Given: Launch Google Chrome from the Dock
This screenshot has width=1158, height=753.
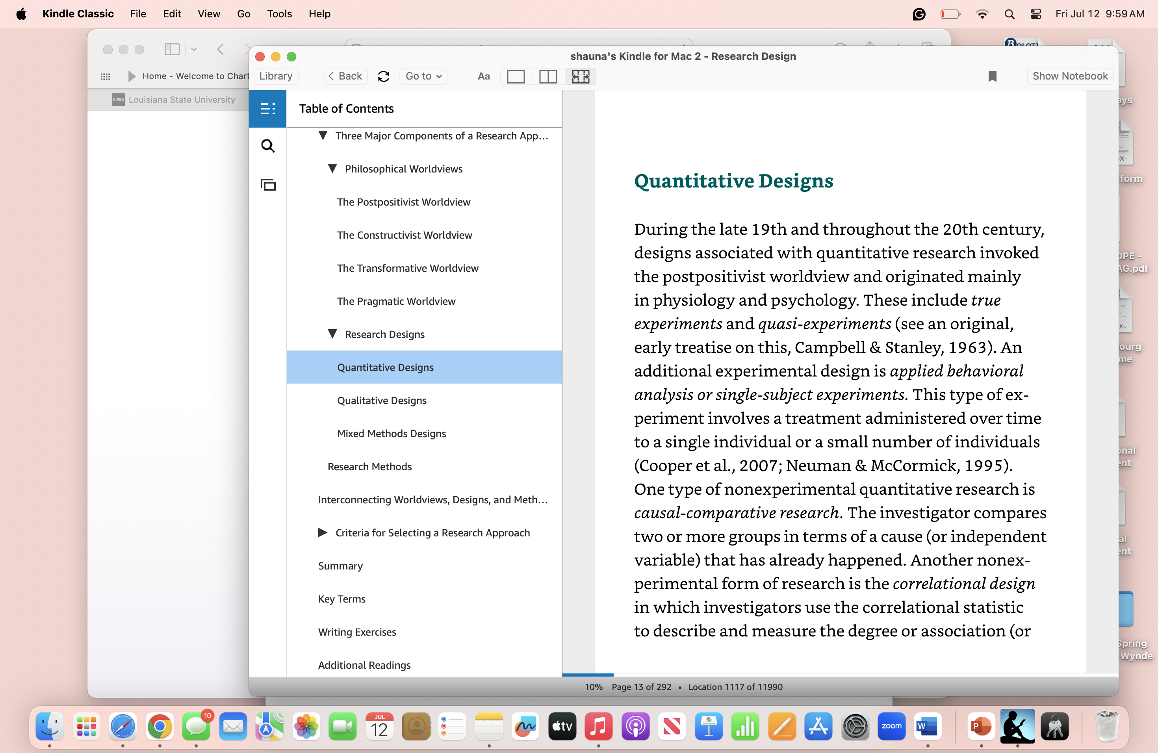Looking at the screenshot, I should [160, 726].
